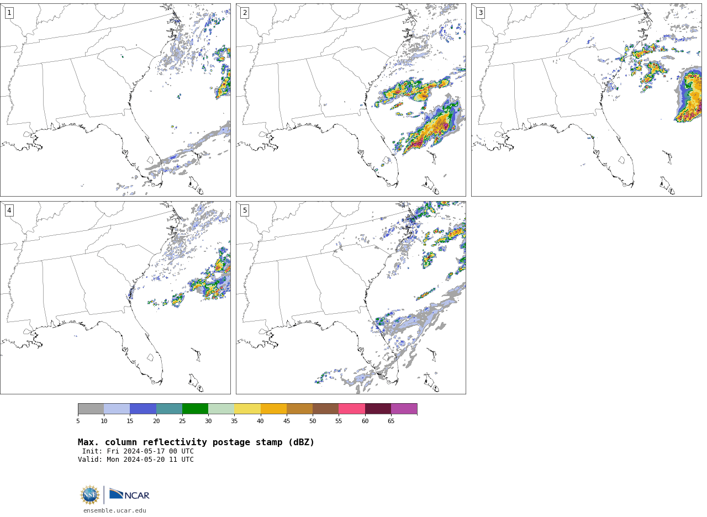Click the pale green 30-35 dBZ swatch
This screenshot has width=707, height=517.
point(221,409)
